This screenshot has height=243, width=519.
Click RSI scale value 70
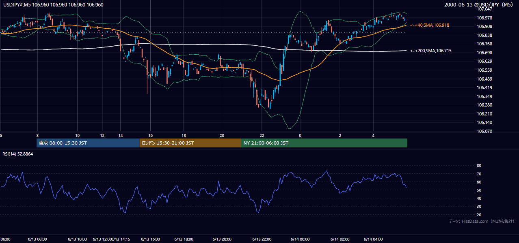(479, 174)
